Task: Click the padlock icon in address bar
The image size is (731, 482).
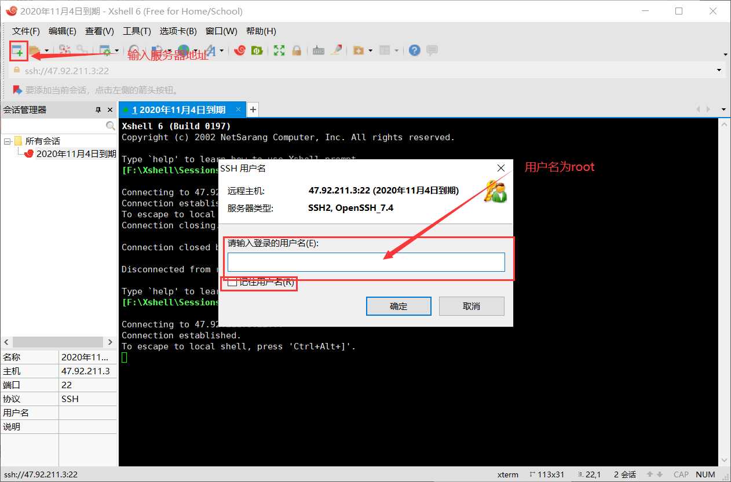Action: [x=16, y=70]
